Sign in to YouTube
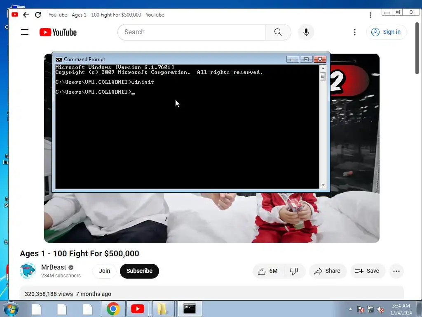The width and height of the screenshot is (422, 317). pos(386,32)
